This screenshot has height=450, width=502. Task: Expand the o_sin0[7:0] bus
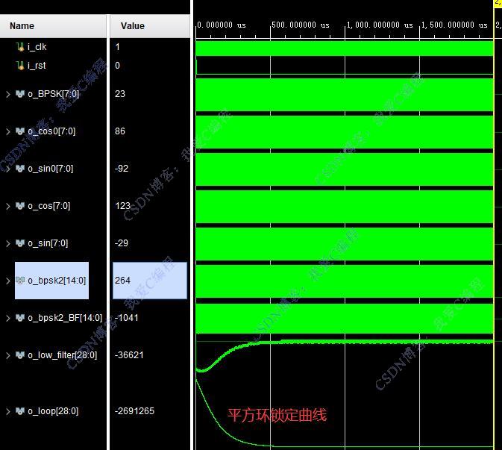8,169
